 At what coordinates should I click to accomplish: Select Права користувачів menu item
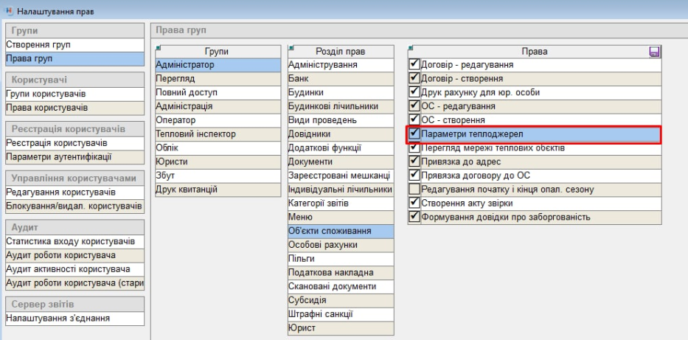click(x=46, y=108)
